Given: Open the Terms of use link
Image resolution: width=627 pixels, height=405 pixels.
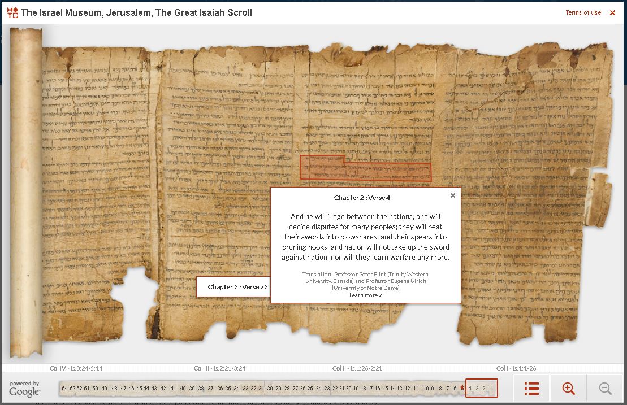Looking at the screenshot, I should pyautogui.click(x=583, y=12).
